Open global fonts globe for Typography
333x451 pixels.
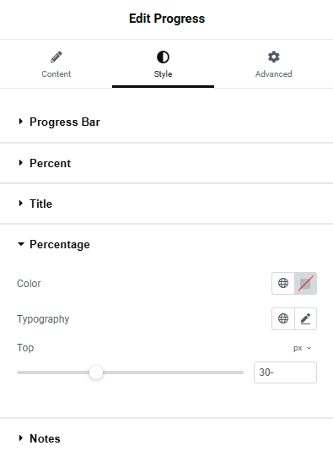click(x=283, y=318)
